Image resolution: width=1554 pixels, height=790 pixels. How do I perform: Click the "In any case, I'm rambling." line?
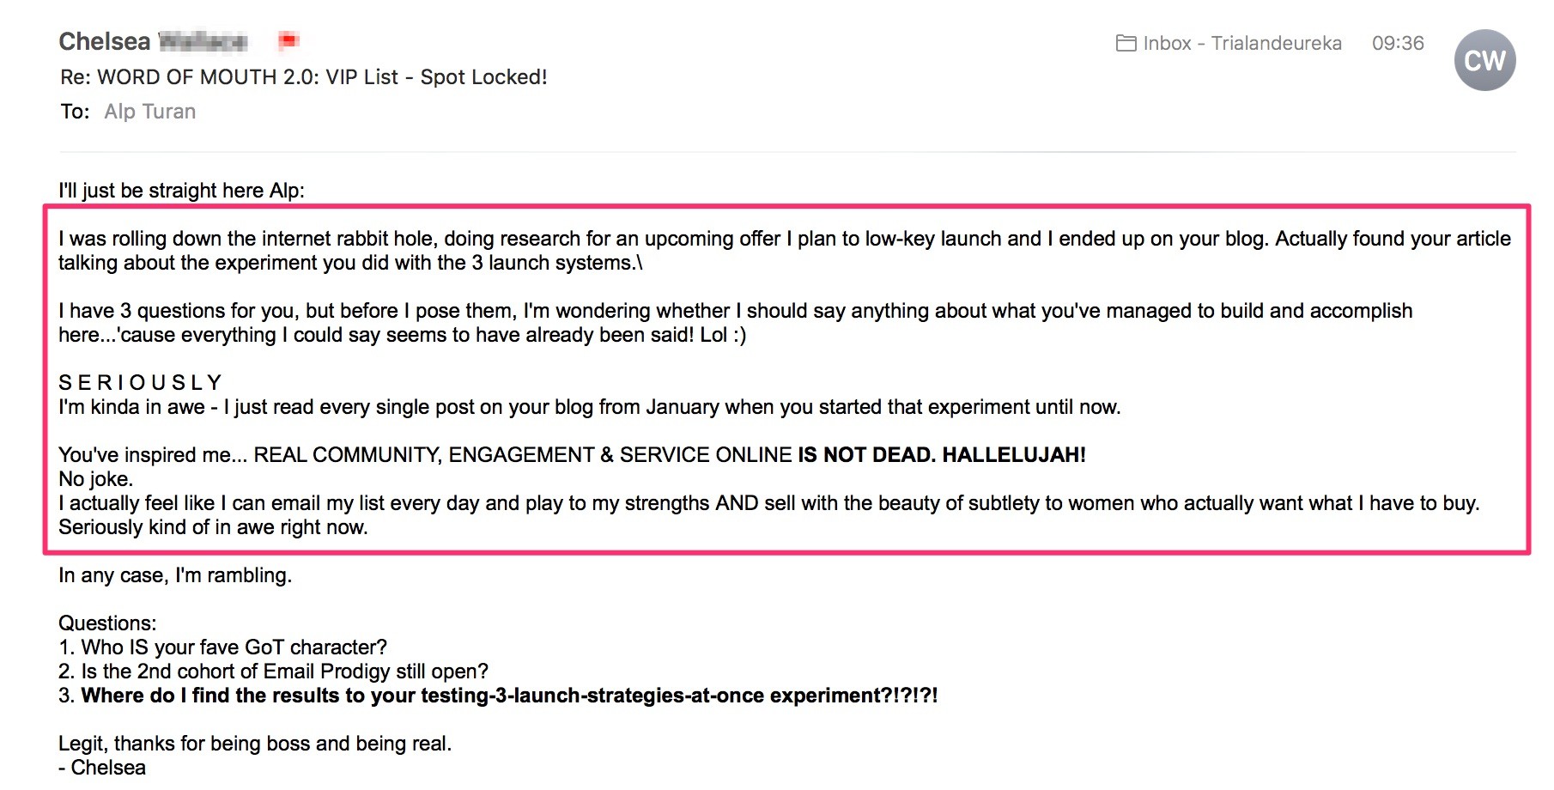[x=175, y=575]
